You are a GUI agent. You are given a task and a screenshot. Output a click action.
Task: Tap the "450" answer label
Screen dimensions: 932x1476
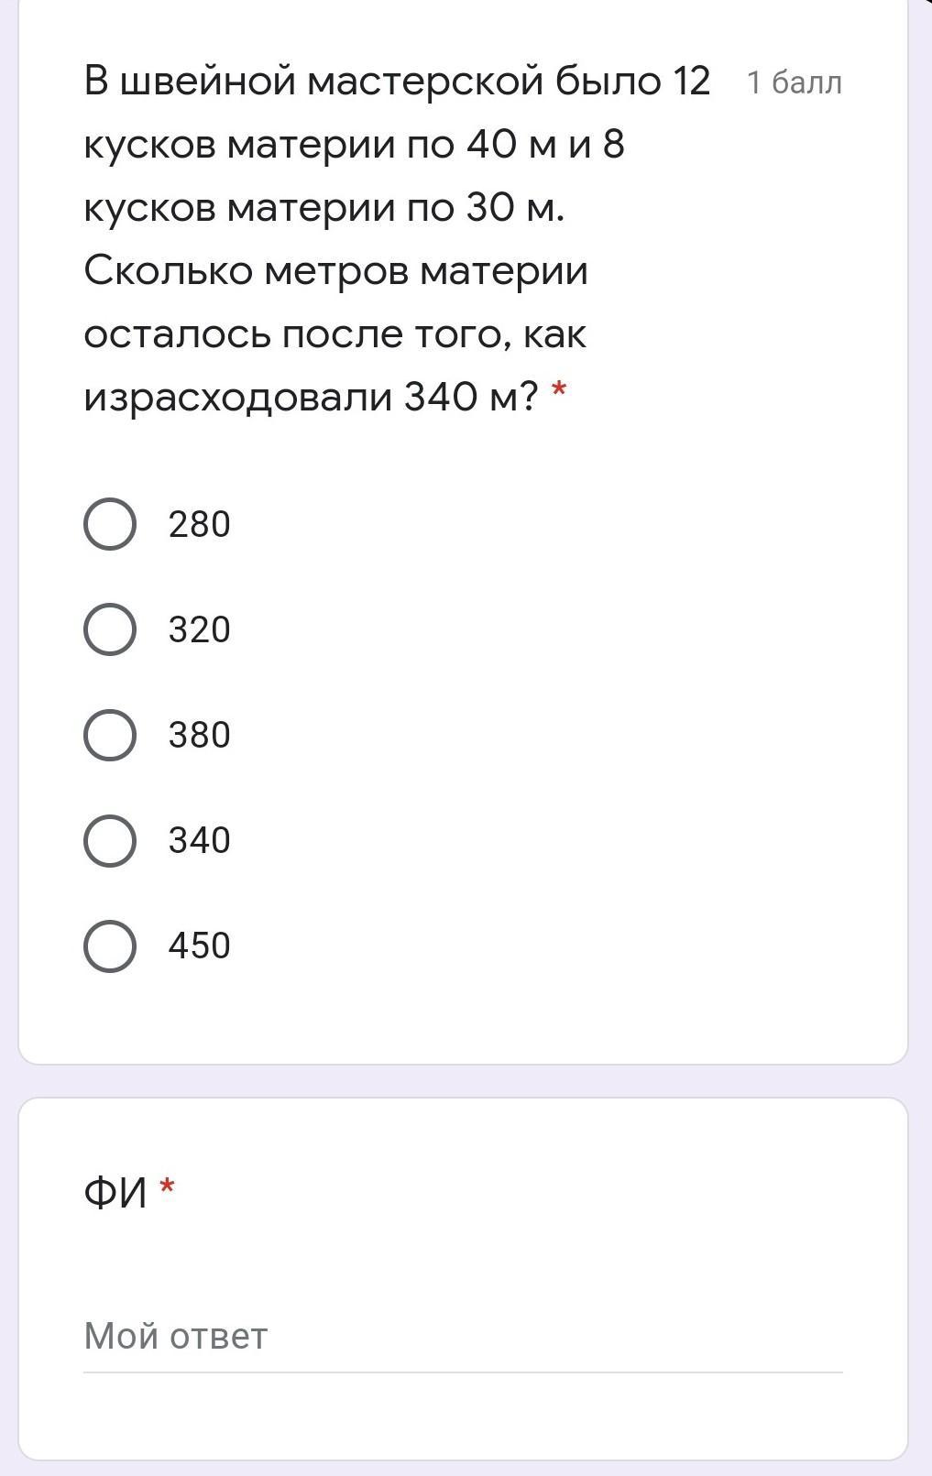click(x=199, y=946)
